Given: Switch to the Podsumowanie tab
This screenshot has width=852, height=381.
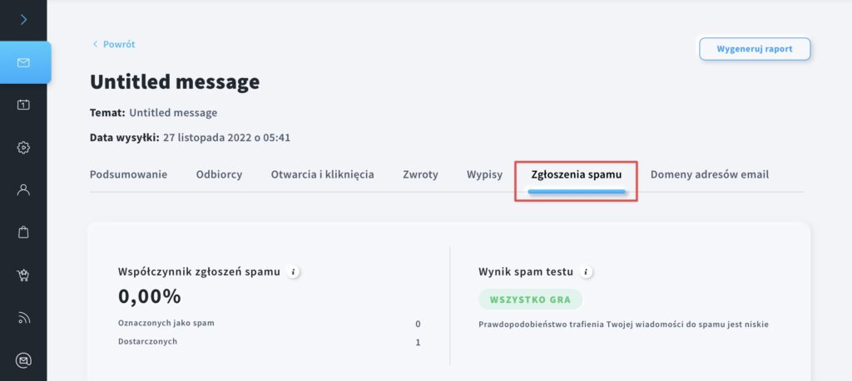Looking at the screenshot, I should [x=128, y=174].
